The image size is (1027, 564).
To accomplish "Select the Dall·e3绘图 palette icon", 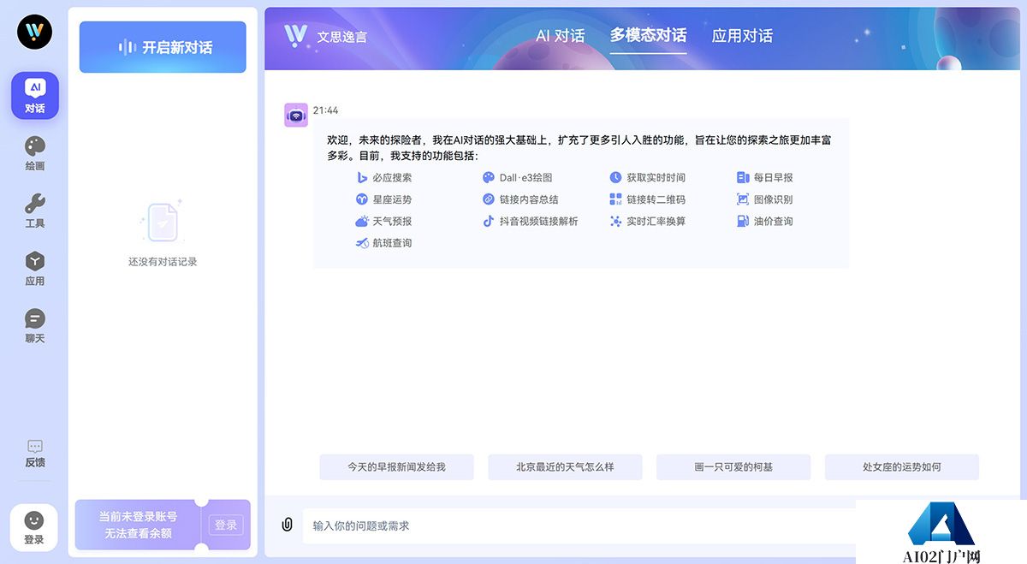I will (x=489, y=177).
